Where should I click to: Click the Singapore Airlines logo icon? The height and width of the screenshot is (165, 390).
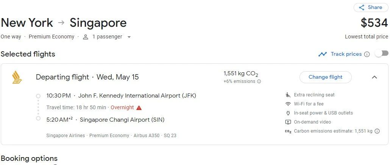point(17,77)
